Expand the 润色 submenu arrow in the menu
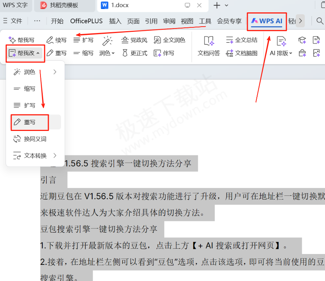 coord(55,72)
